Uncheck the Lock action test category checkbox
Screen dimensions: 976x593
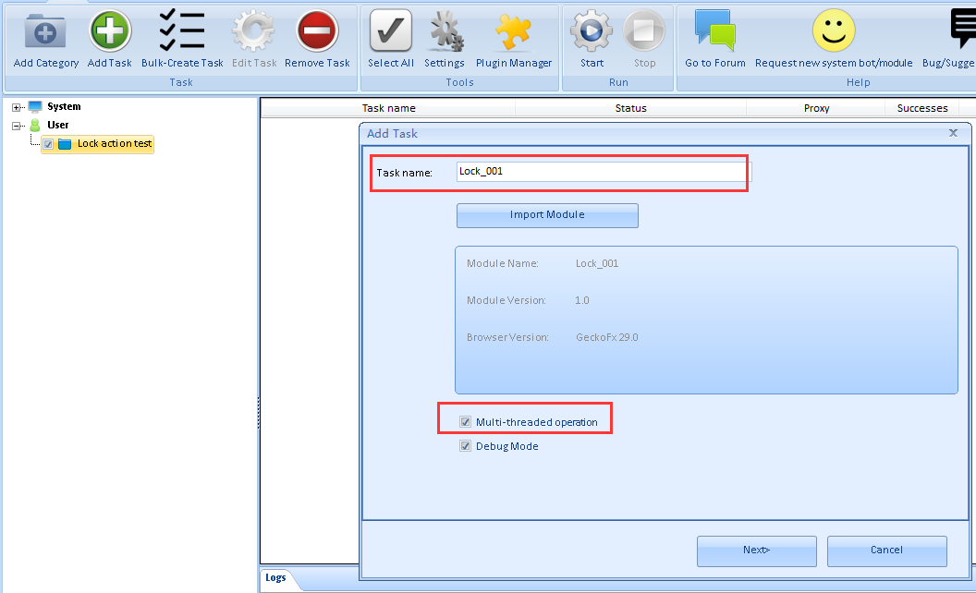tap(48, 144)
